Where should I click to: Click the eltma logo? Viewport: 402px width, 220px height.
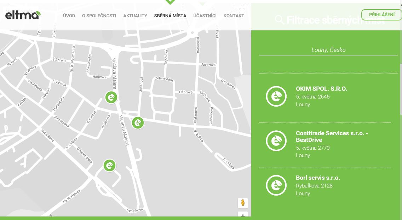click(x=23, y=15)
